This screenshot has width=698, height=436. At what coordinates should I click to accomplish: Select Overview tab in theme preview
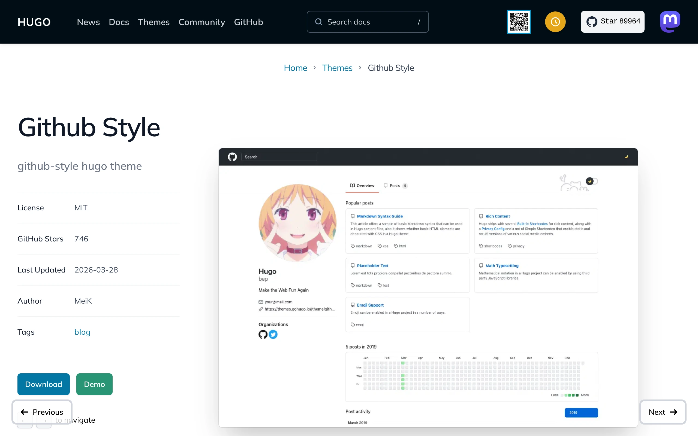pos(362,186)
